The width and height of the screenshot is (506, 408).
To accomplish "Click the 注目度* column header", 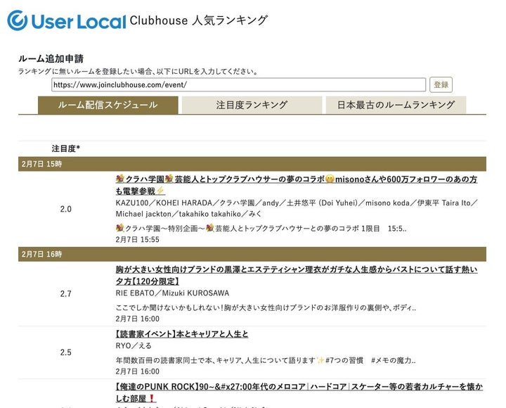I will point(65,148).
